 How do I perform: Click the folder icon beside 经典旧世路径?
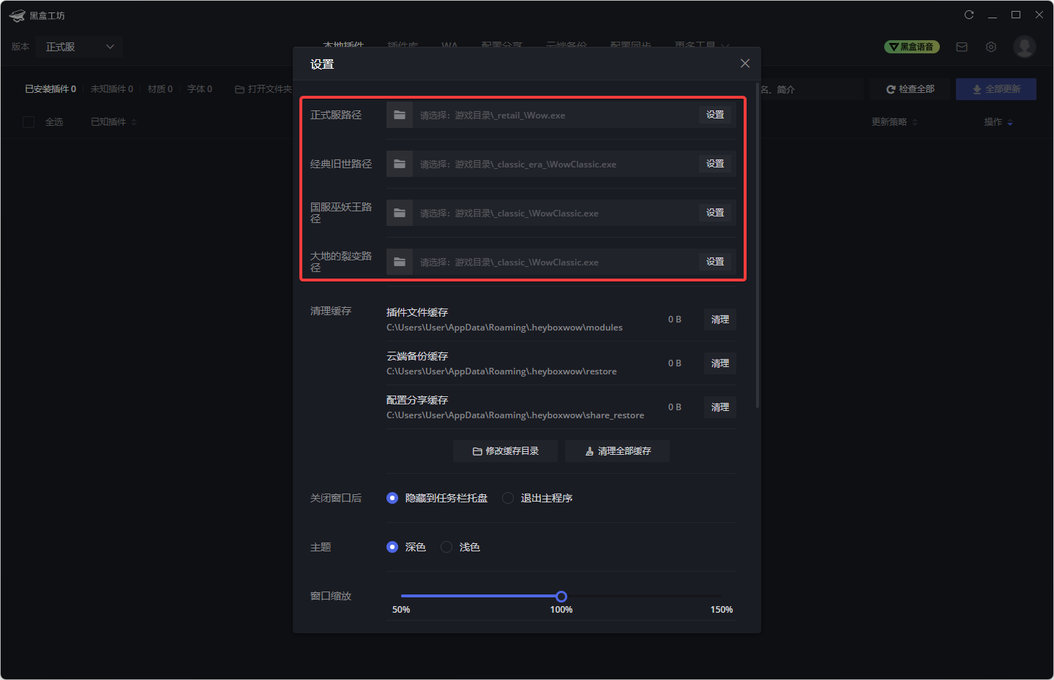(398, 164)
